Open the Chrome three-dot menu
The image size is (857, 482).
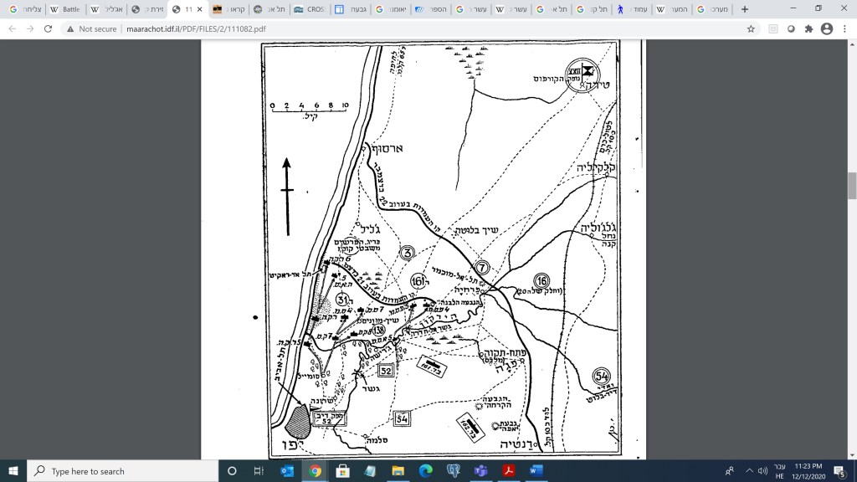tap(844, 28)
